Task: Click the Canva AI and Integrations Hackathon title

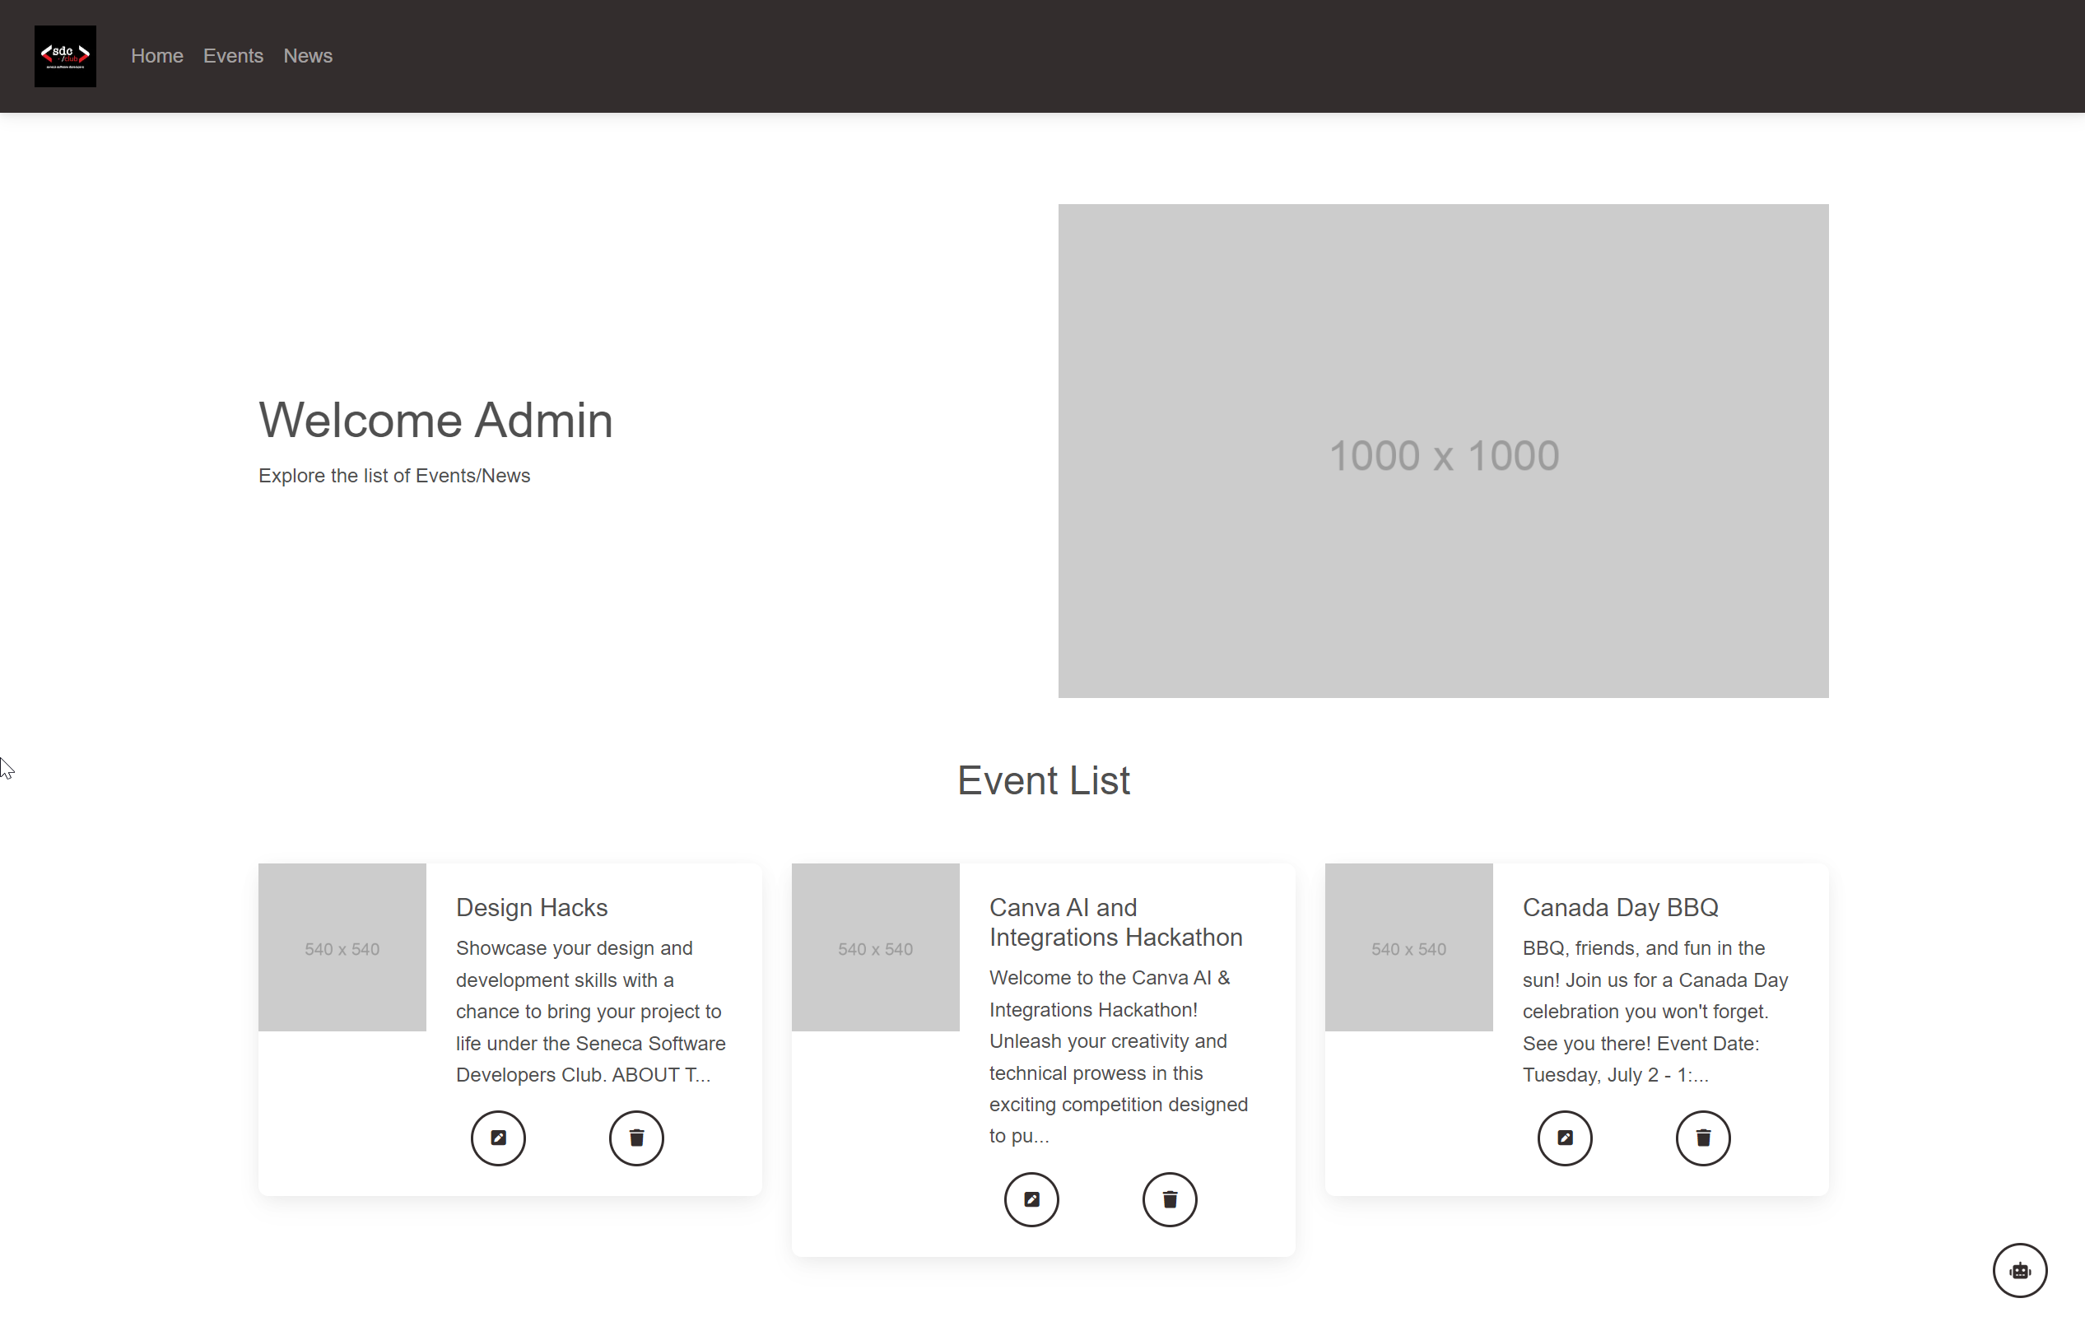Action: tap(1115, 922)
